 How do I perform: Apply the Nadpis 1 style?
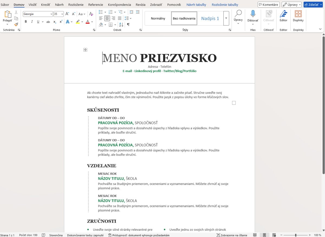coord(210,18)
